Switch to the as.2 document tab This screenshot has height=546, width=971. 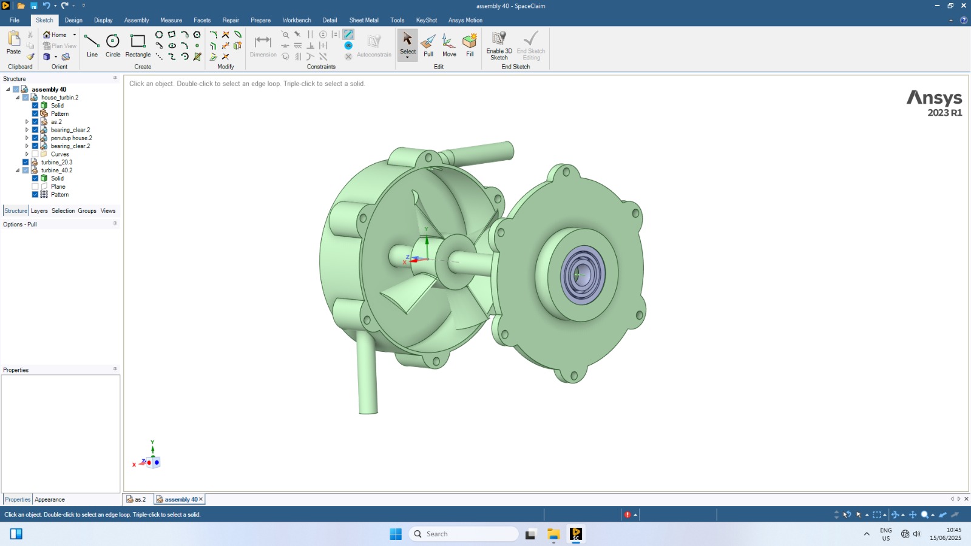pyautogui.click(x=137, y=500)
